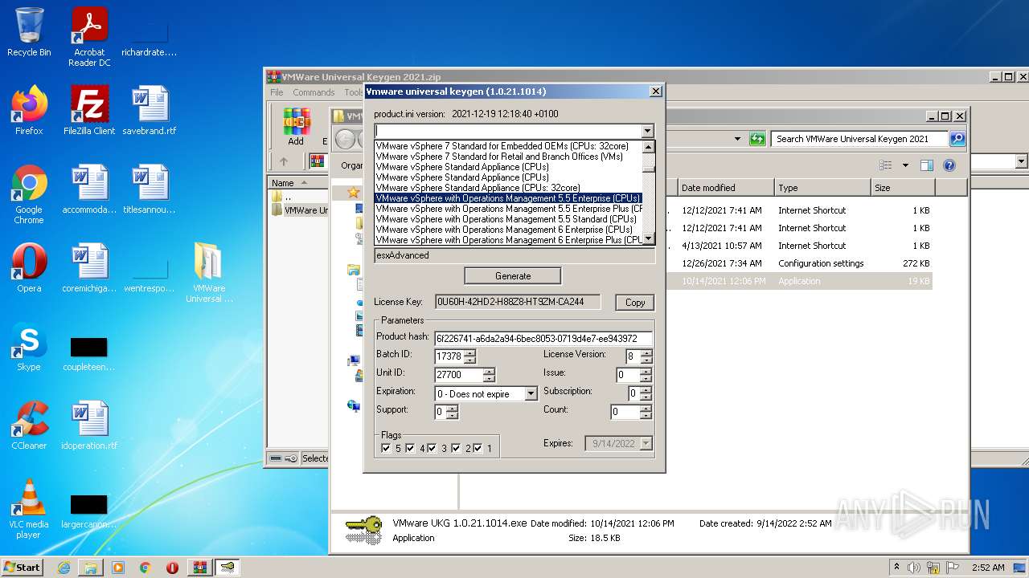This screenshot has width=1029, height=578.
Task: Show hidden system tray icons
Action: coord(897,567)
